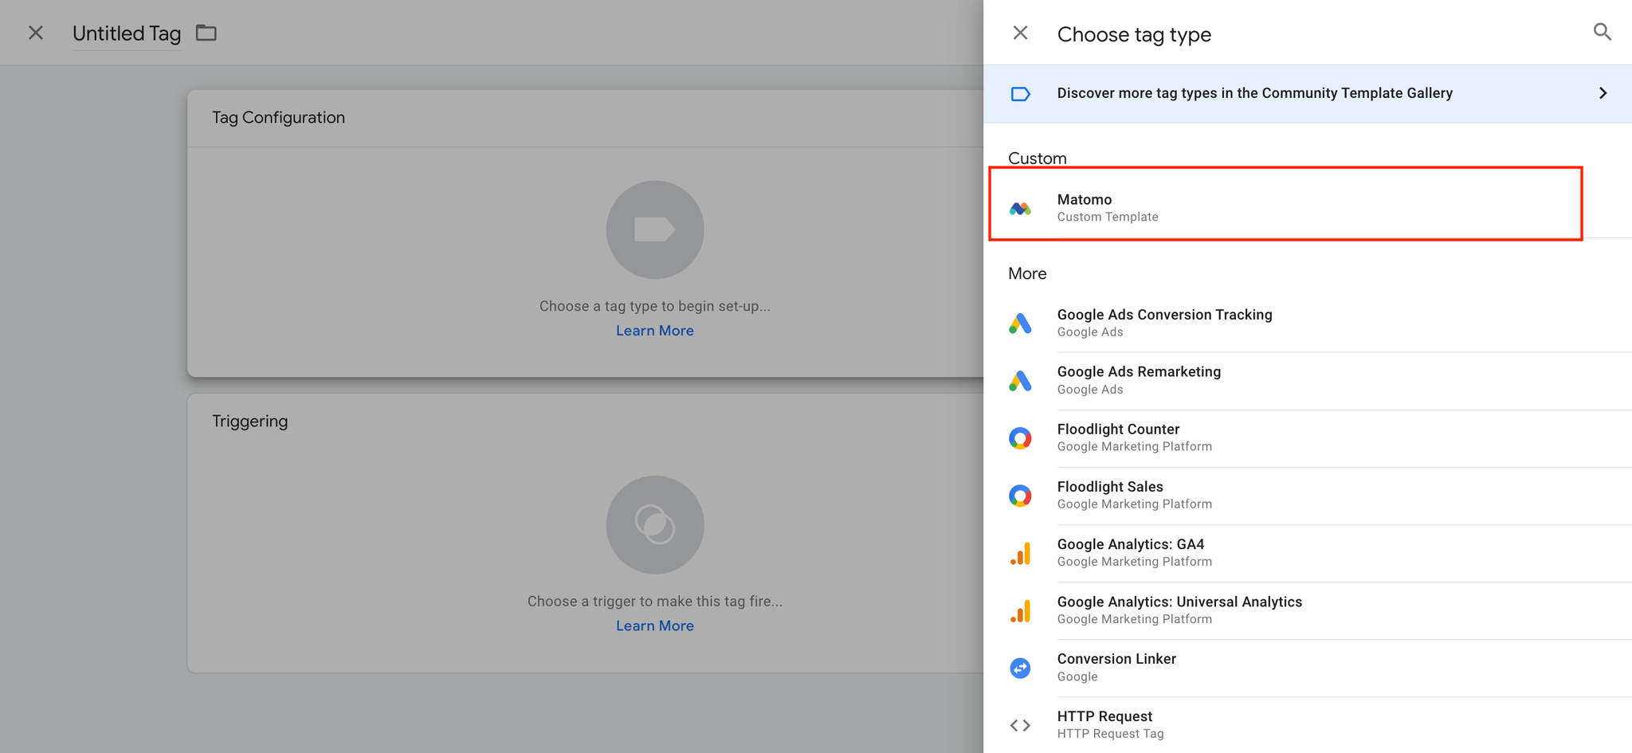1632x753 pixels.
Task: Edit the Untitled Tag name field
Action: pos(127,33)
